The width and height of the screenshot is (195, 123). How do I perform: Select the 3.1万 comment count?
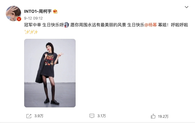click(x=102, y=116)
